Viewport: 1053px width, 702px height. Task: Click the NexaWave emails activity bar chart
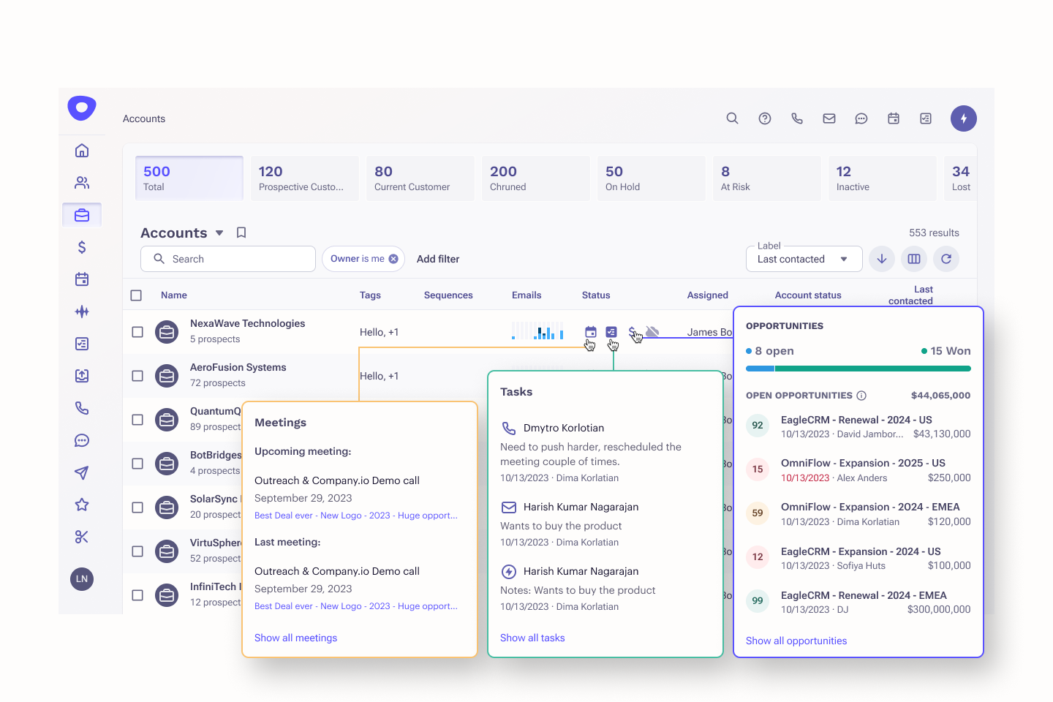coord(537,331)
